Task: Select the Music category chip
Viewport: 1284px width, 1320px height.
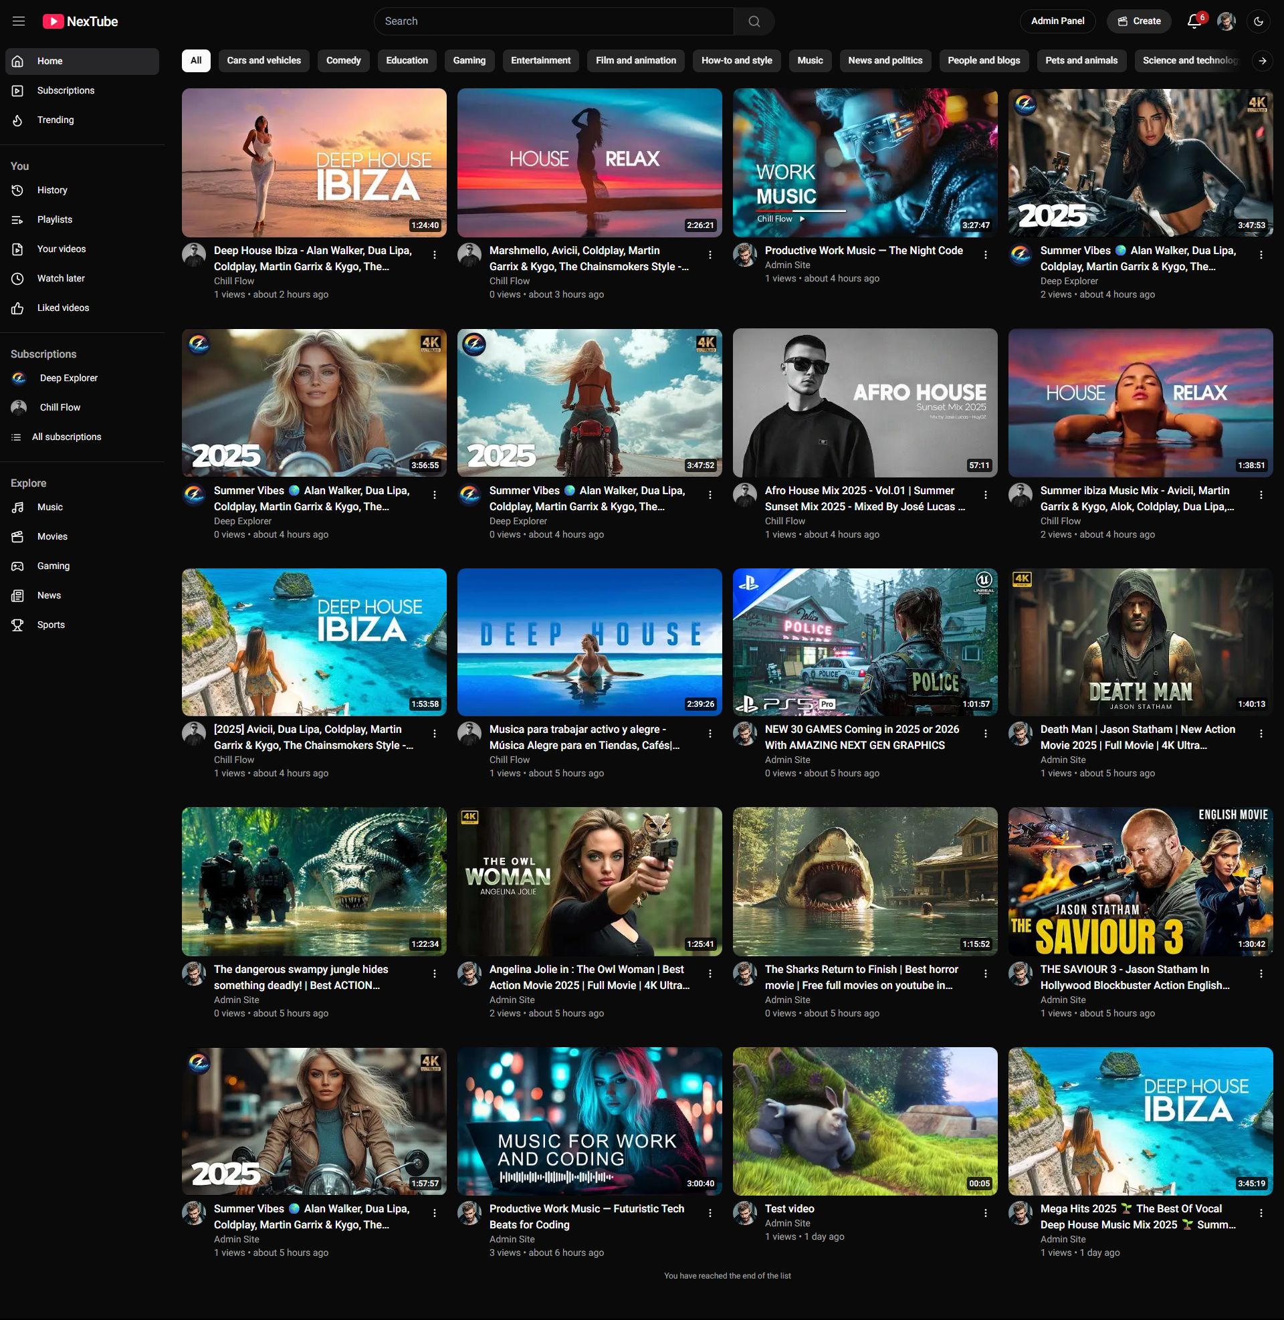Action: pos(809,60)
